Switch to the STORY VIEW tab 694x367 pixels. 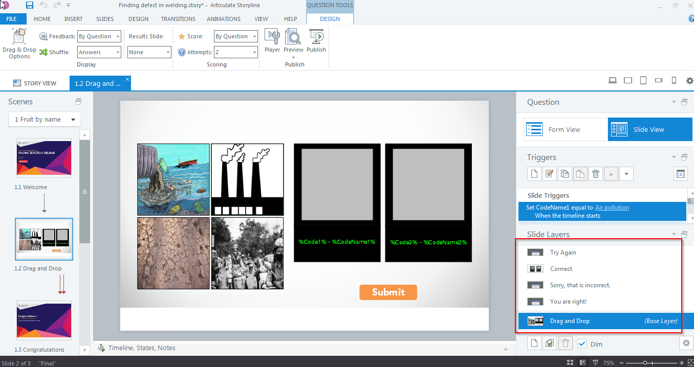(x=35, y=83)
